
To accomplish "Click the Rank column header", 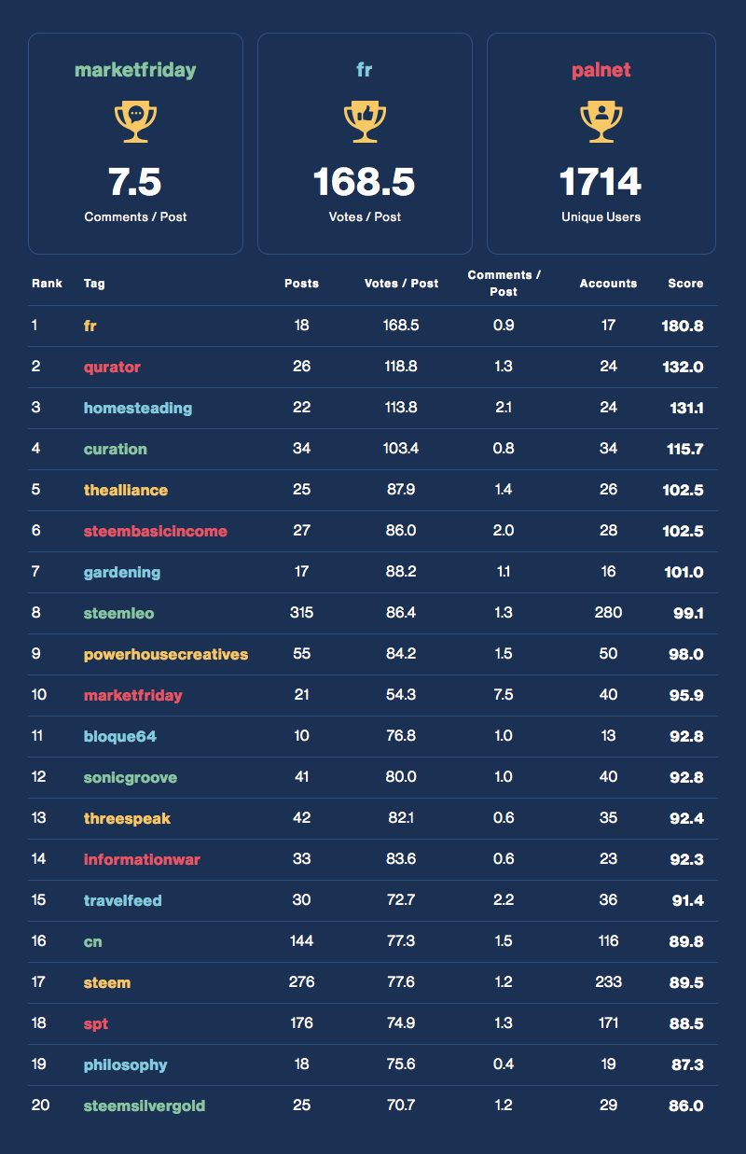I will click(47, 283).
